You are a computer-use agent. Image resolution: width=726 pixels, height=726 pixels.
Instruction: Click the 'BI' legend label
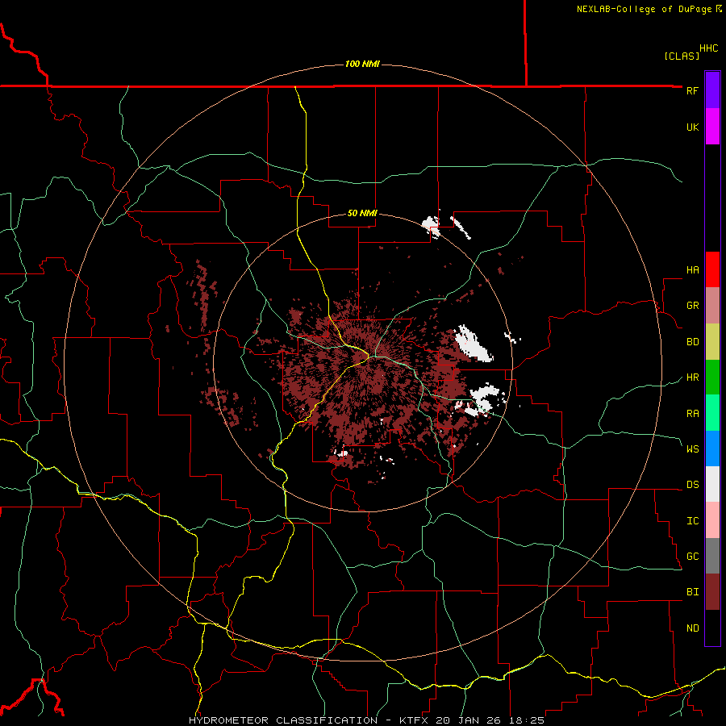click(692, 592)
